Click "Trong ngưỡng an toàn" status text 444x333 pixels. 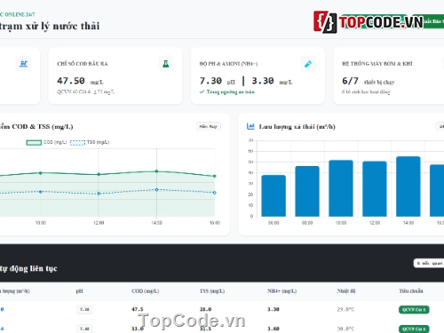230,91
